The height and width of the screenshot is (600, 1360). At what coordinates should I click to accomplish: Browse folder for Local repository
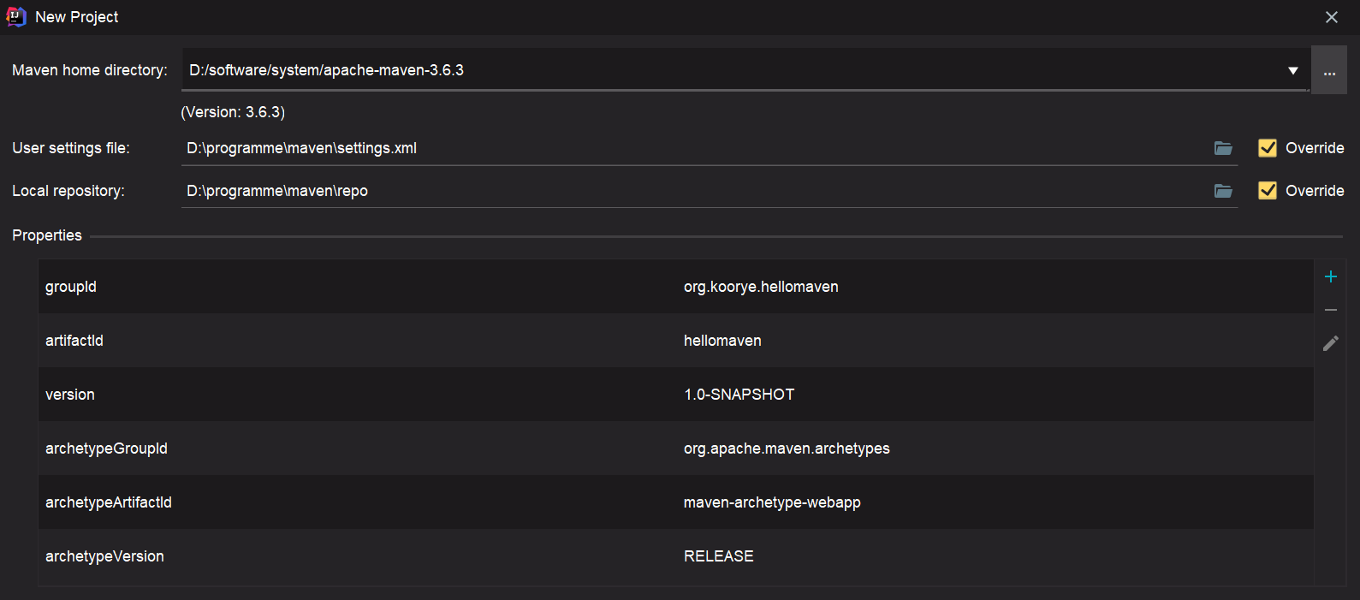pos(1223,191)
